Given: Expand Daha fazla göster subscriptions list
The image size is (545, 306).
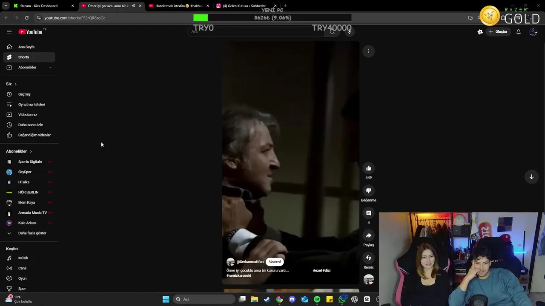Looking at the screenshot, I should 29,233.
